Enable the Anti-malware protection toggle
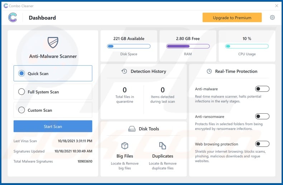Screen dimensions: 283x185 (x=262, y=89)
